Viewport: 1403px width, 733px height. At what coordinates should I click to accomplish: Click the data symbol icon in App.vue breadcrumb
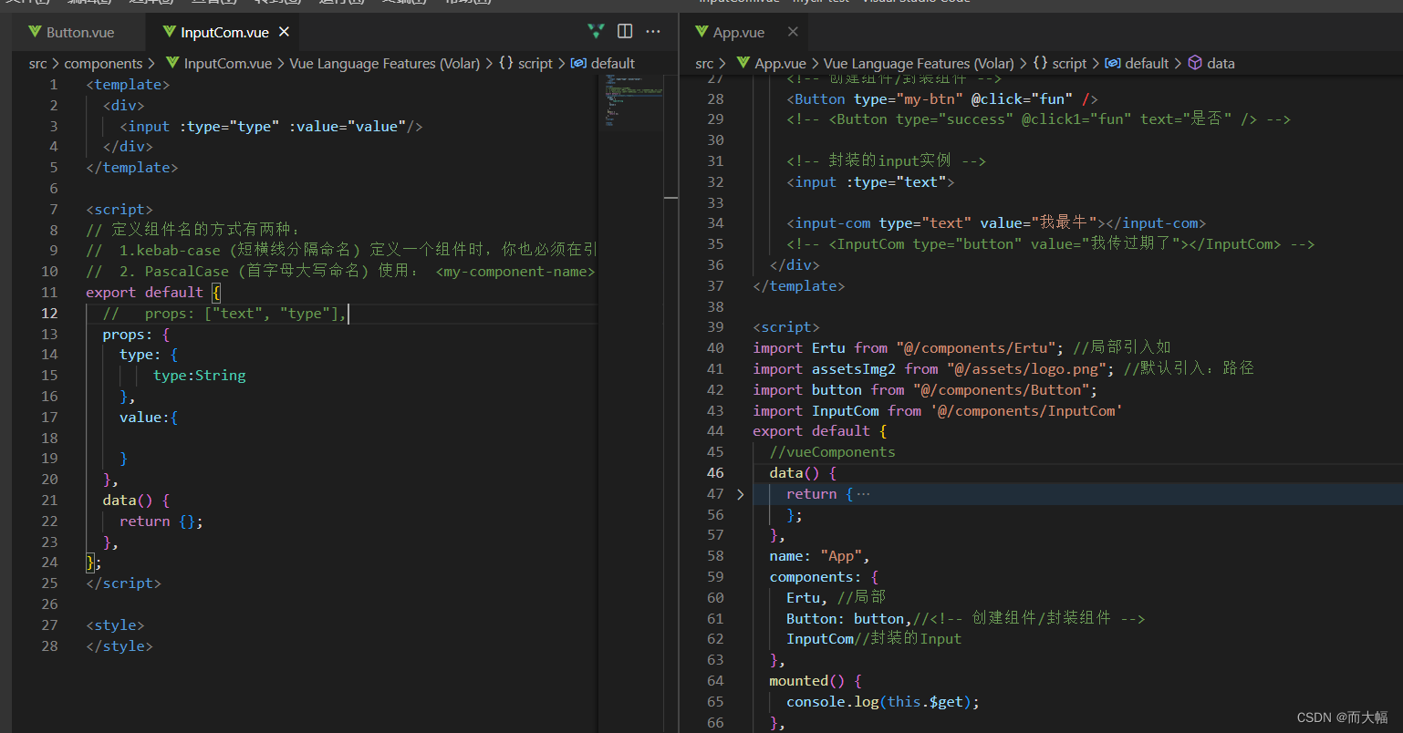pos(1195,63)
